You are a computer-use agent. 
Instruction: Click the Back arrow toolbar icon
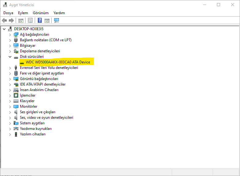(4, 20)
